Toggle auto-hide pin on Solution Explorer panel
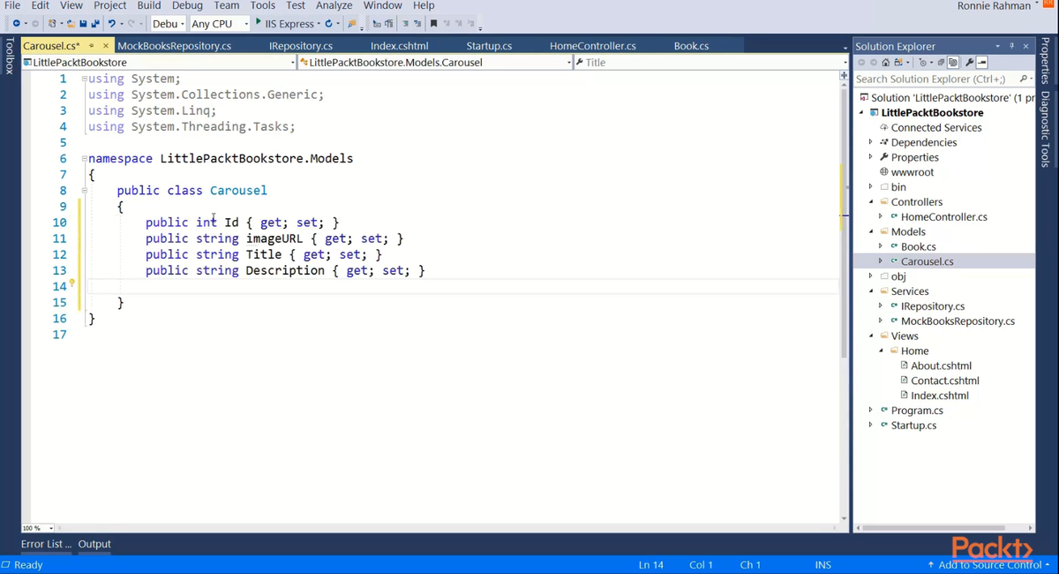The width and height of the screenshot is (1059, 574). click(x=1012, y=46)
